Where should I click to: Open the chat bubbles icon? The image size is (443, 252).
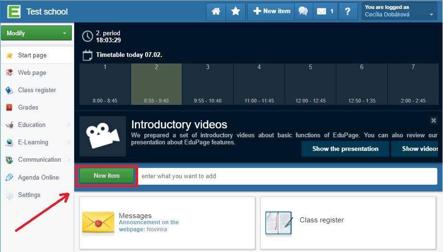click(x=303, y=11)
